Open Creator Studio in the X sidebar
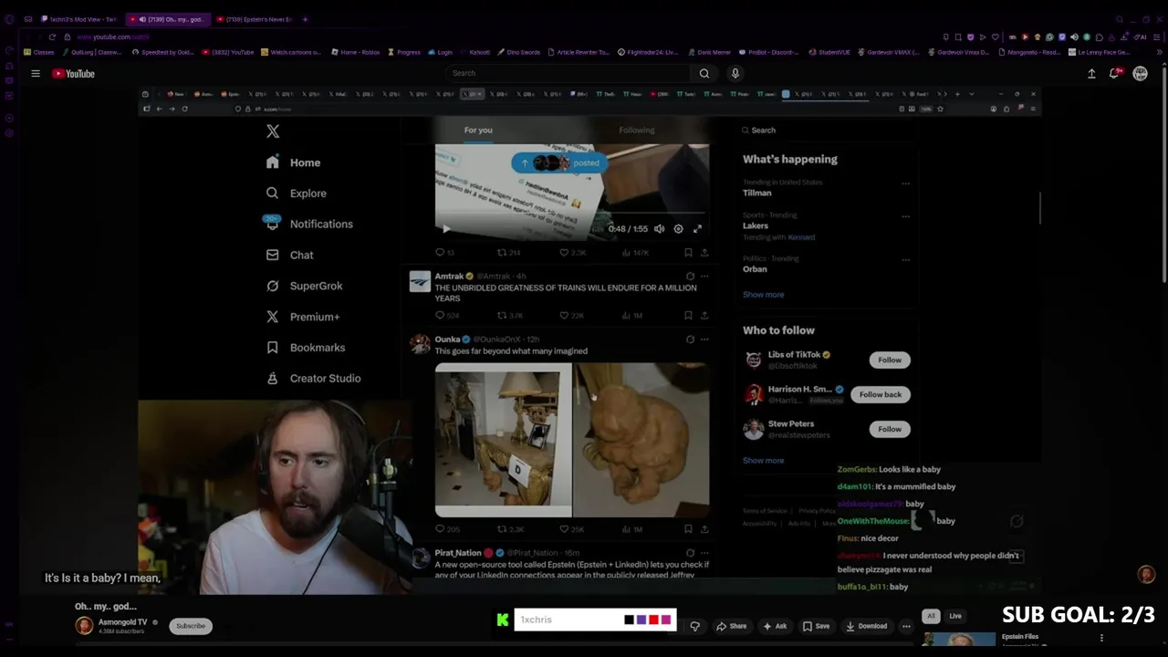 [313, 378]
